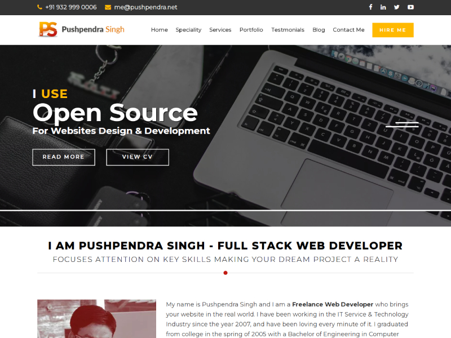Open the Twitter social icon

(x=397, y=7)
